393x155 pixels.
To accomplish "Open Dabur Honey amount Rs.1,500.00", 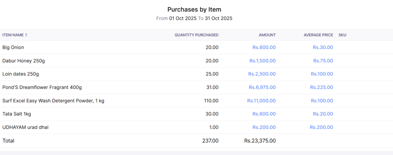I will (263, 61).
